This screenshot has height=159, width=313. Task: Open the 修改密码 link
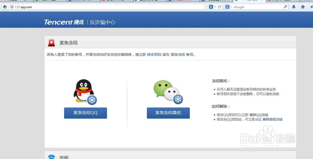154,54
